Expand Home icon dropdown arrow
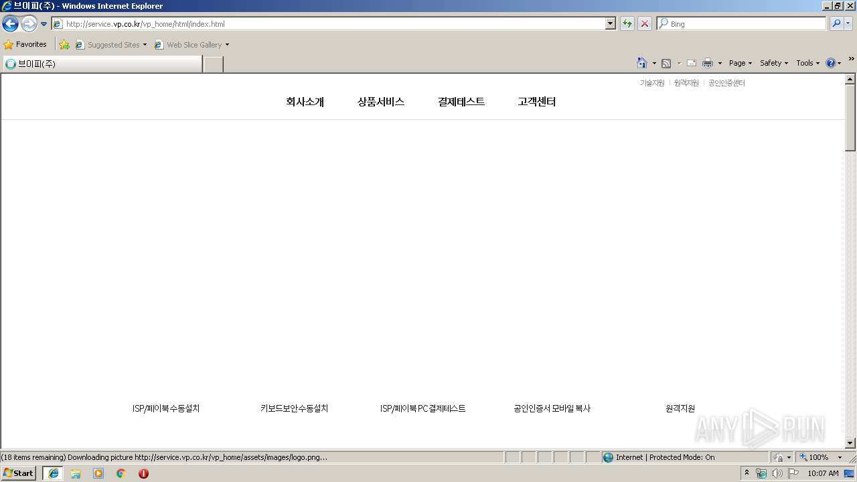Viewport: 857px width, 482px height. 654,63
